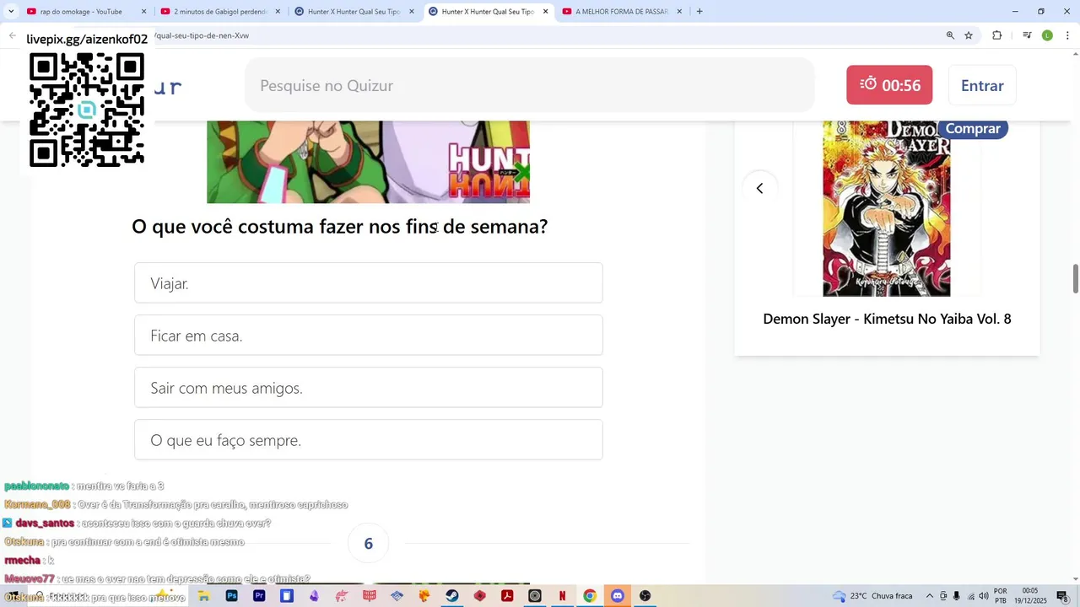Open the blue notebook taskbar icon
The image size is (1080, 607).
pos(287,596)
